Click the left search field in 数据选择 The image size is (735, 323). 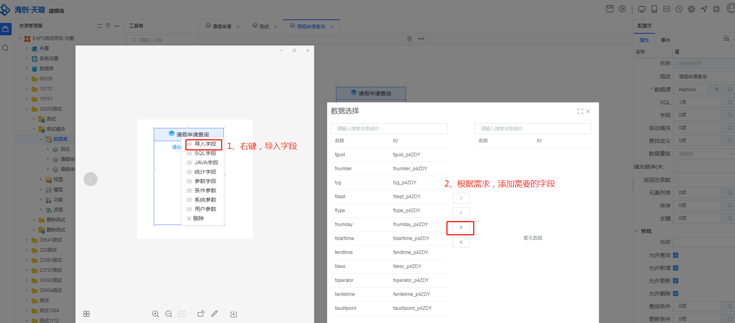[389, 129]
